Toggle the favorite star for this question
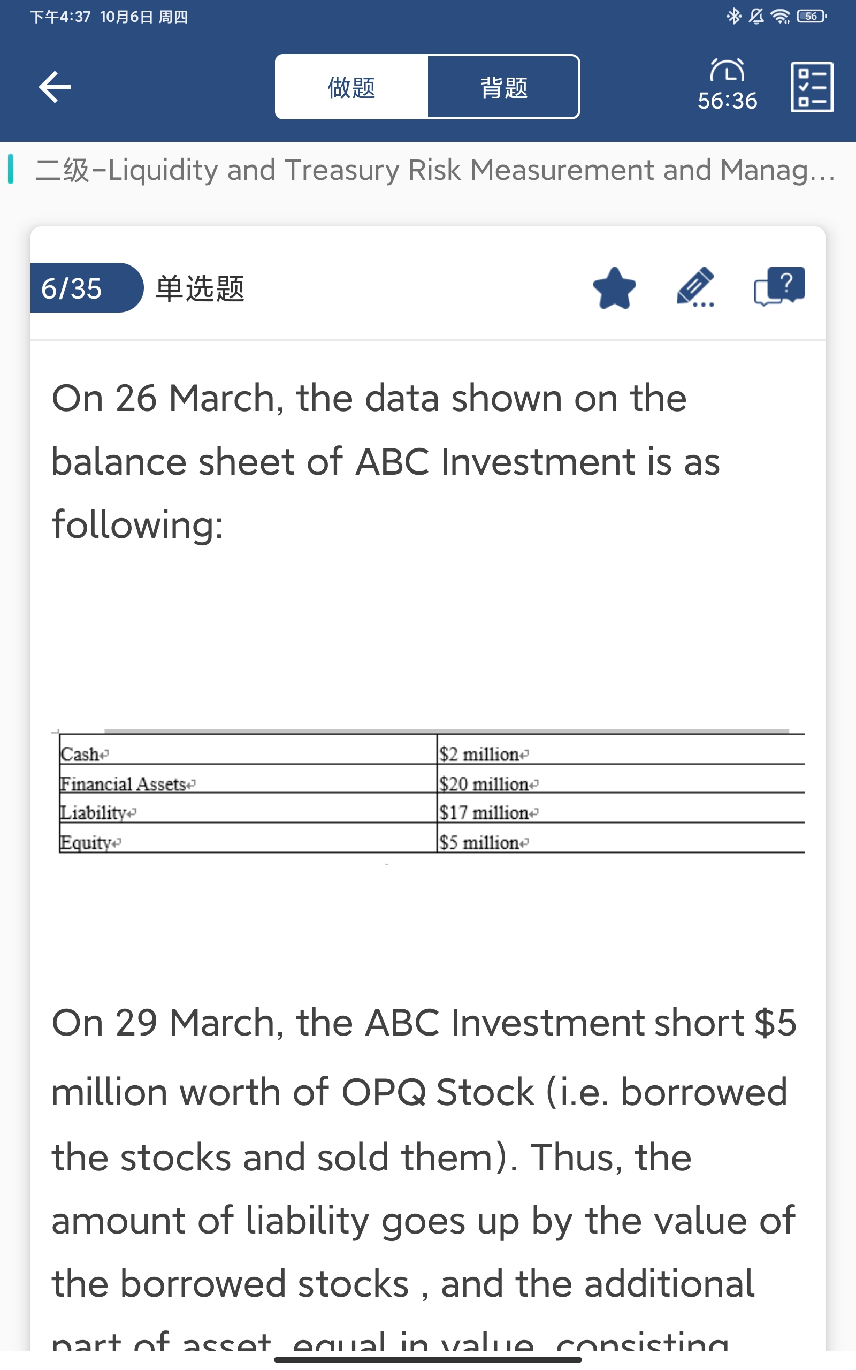The height and width of the screenshot is (1370, 856). [x=614, y=288]
